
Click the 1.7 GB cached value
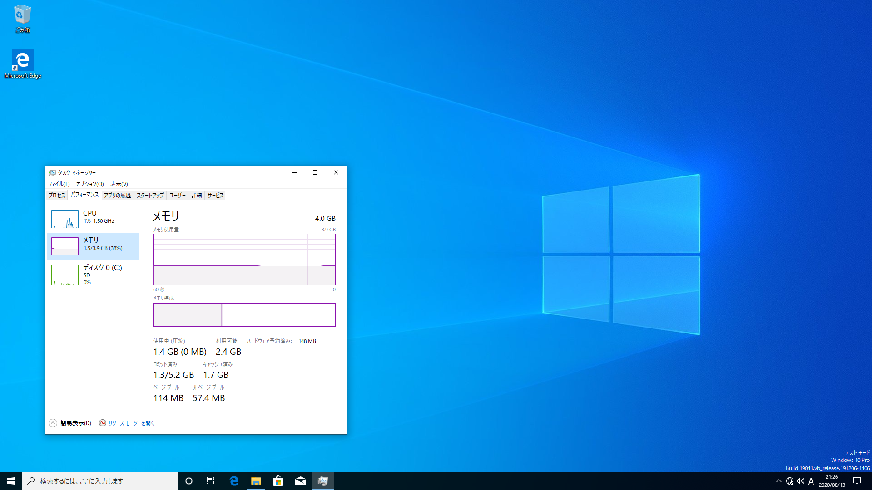pos(216,375)
